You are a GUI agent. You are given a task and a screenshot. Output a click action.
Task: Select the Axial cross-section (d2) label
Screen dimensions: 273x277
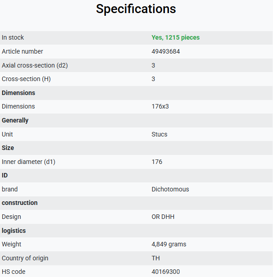click(x=35, y=65)
